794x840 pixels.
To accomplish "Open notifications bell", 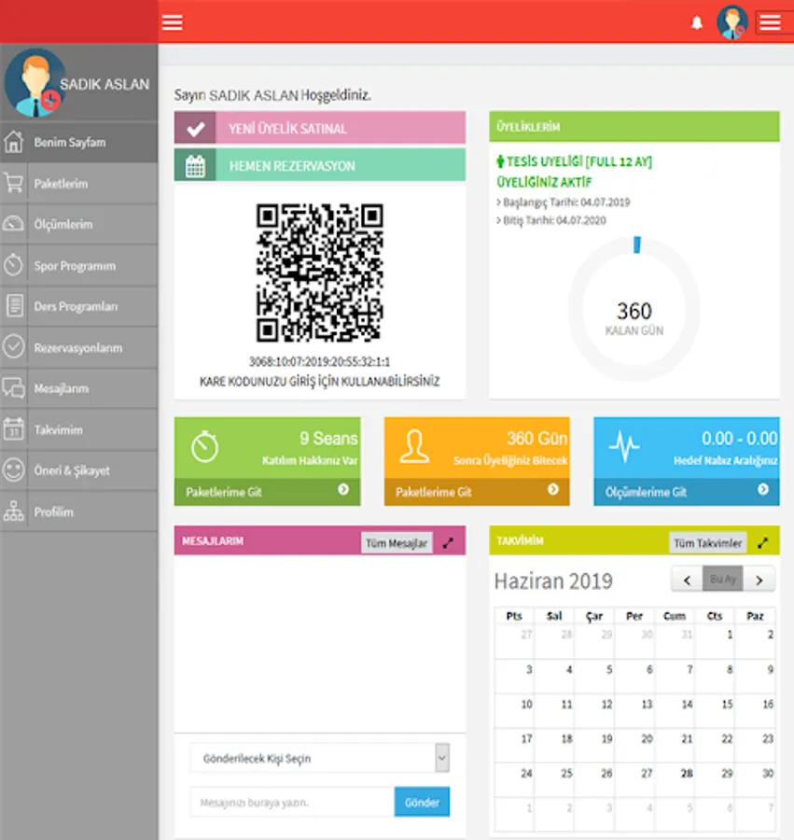I will point(697,23).
